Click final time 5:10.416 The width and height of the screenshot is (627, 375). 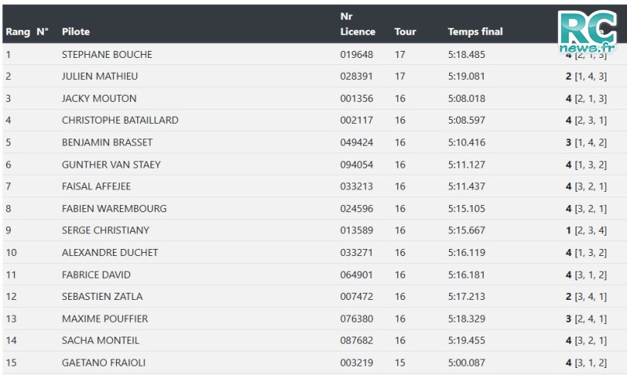(466, 142)
